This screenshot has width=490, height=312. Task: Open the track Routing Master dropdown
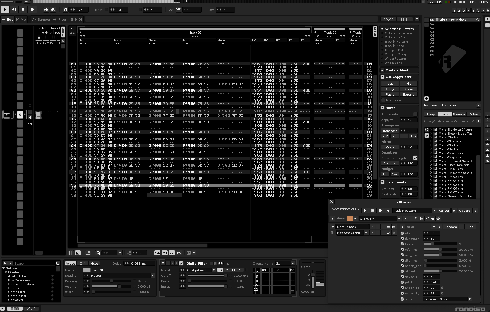click(122, 275)
